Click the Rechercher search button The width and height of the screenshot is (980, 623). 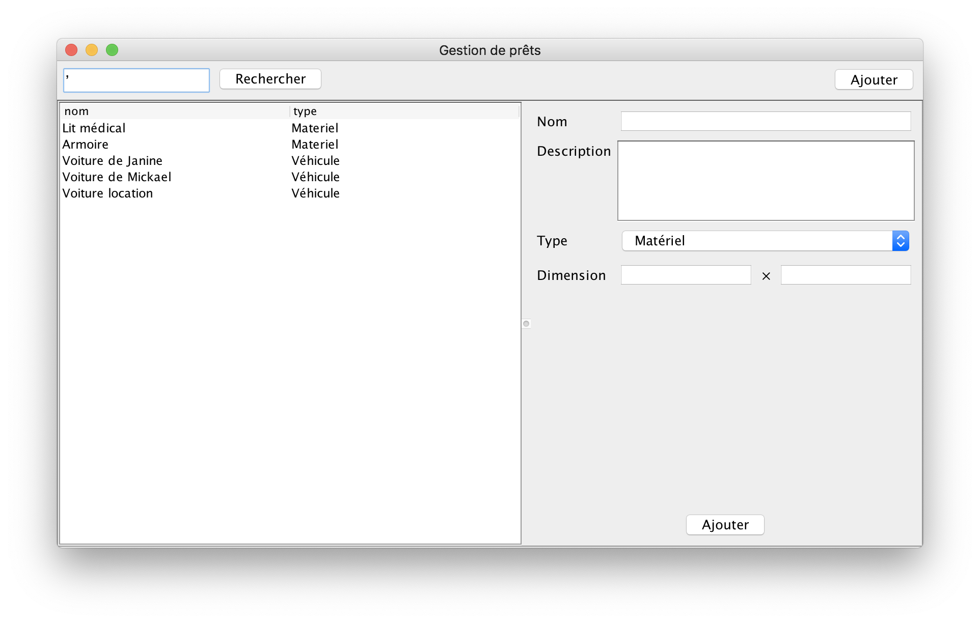coord(270,79)
